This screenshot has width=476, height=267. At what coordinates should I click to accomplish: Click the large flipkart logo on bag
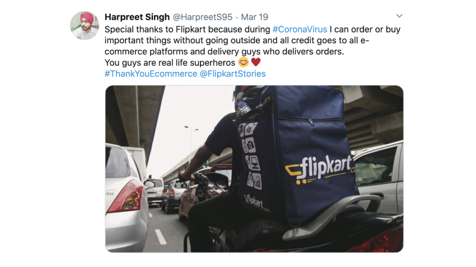click(x=320, y=169)
